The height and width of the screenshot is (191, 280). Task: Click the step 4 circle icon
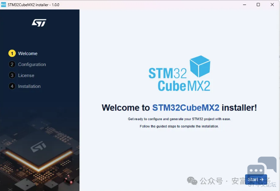click(x=12, y=86)
